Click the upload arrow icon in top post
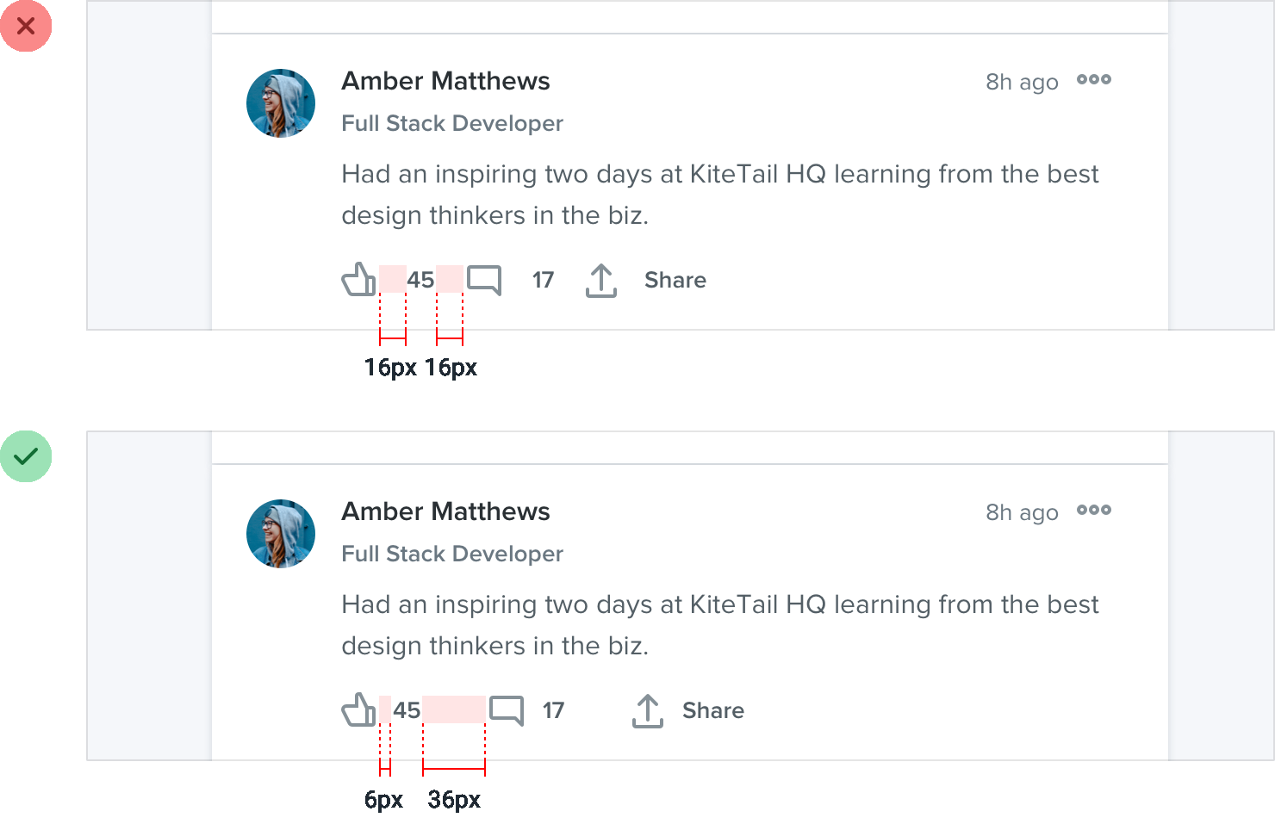 (x=601, y=280)
